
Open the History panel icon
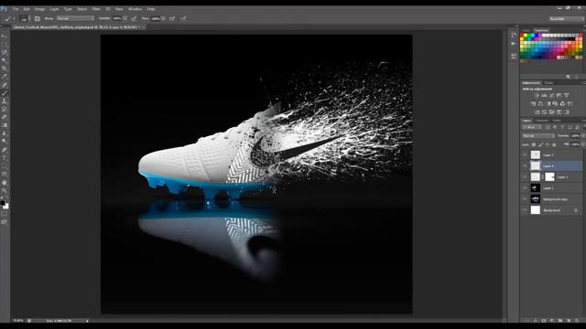click(514, 35)
